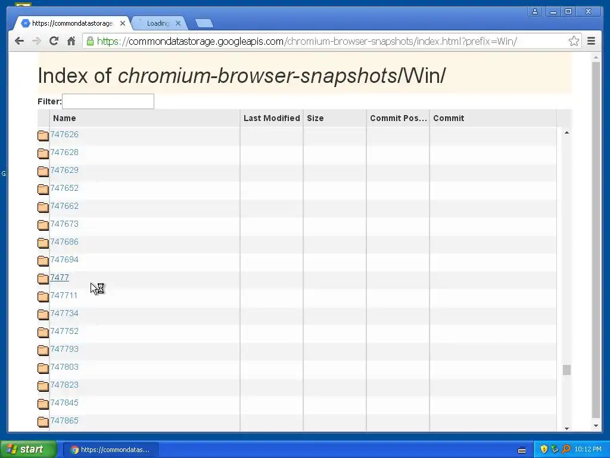Sort by the Last Modified column header
Viewport: 610px width, 458px height.
pos(272,118)
